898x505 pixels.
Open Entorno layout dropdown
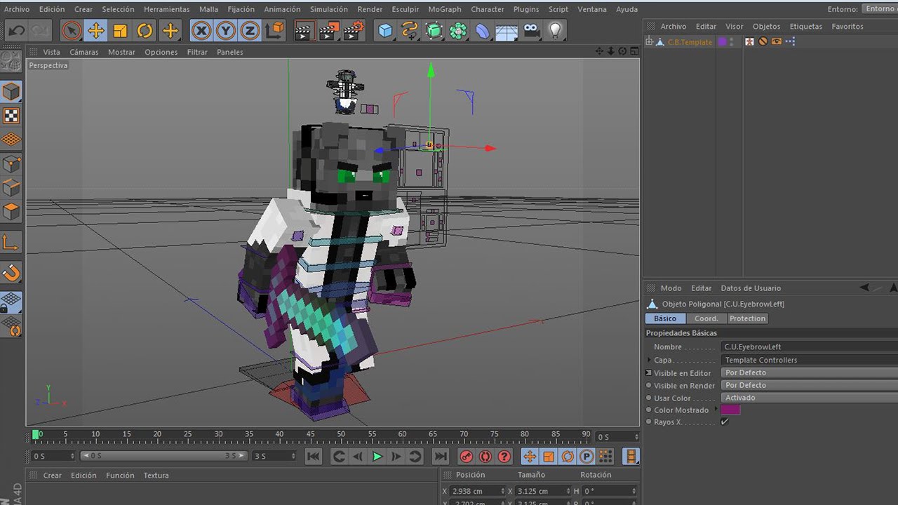pyautogui.click(x=880, y=8)
